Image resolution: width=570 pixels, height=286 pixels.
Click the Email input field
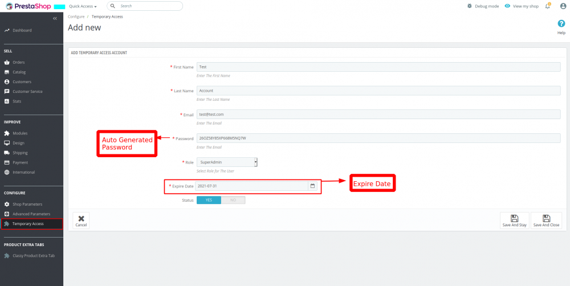[x=378, y=115]
